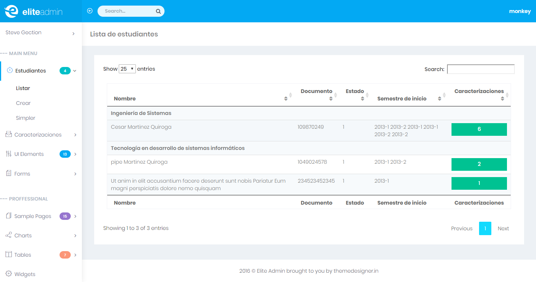Open the Crear submenu item
This screenshot has height=282, width=536.
(x=23, y=103)
